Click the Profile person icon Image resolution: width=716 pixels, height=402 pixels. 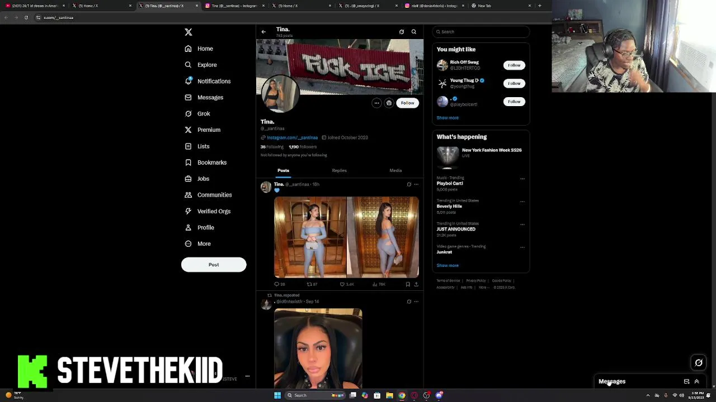tap(189, 227)
